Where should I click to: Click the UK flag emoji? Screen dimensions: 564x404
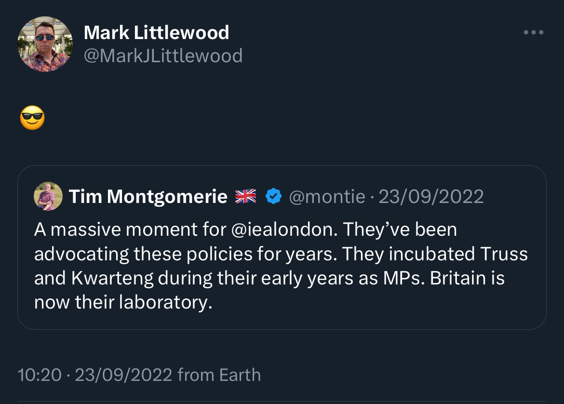click(245, 197)
